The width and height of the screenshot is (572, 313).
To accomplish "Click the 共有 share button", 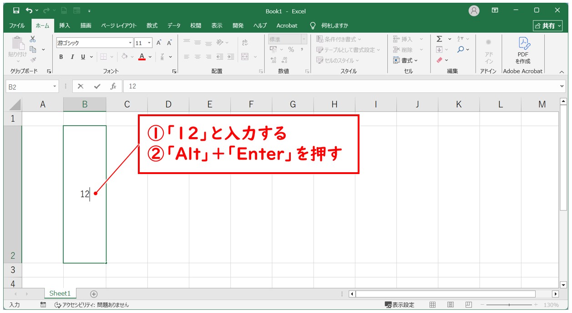I will 548,26.
